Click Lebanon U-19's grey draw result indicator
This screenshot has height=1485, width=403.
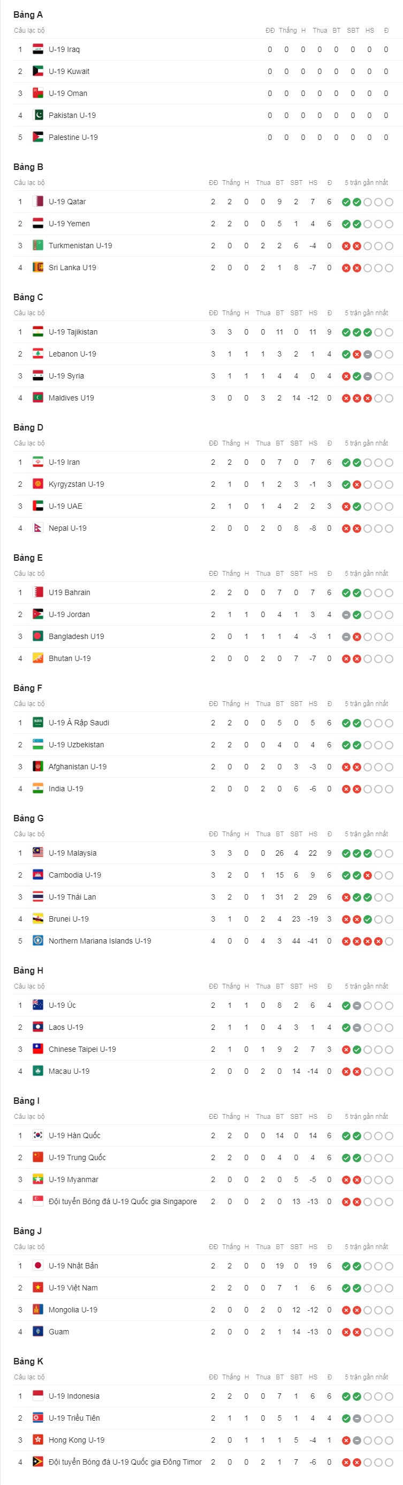pos(367,354)
